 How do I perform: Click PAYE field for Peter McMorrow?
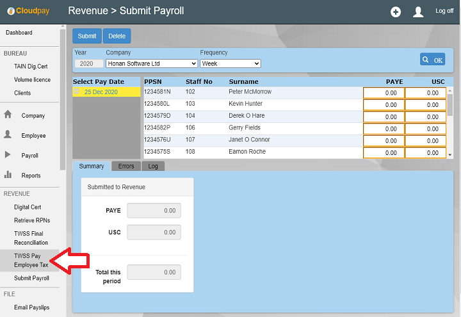click(x=384, y=93)
